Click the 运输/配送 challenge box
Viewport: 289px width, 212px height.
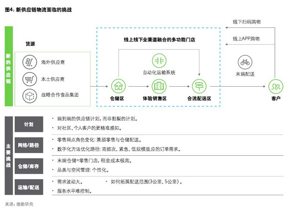click(29, 187)
